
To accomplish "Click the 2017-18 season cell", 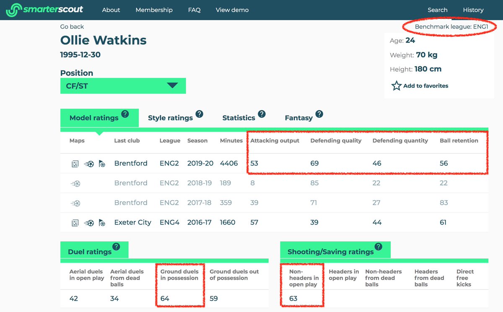I will click(200, 203).
